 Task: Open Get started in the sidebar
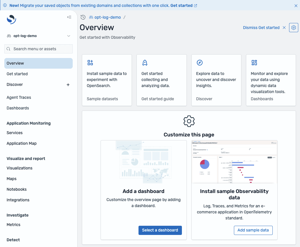(17, 74)
